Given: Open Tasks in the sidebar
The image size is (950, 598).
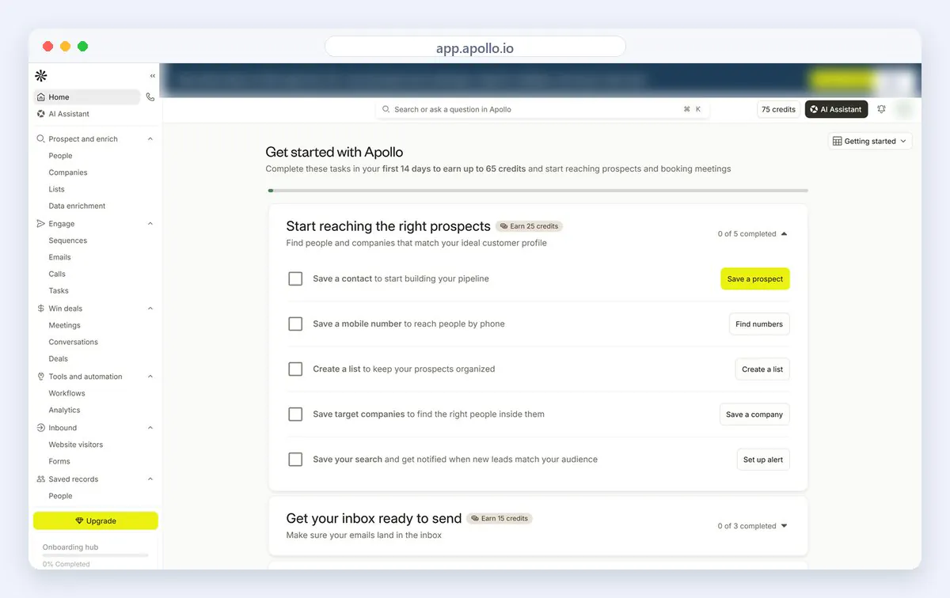Looking at the screenshot, I should click(x=59, y=290).
